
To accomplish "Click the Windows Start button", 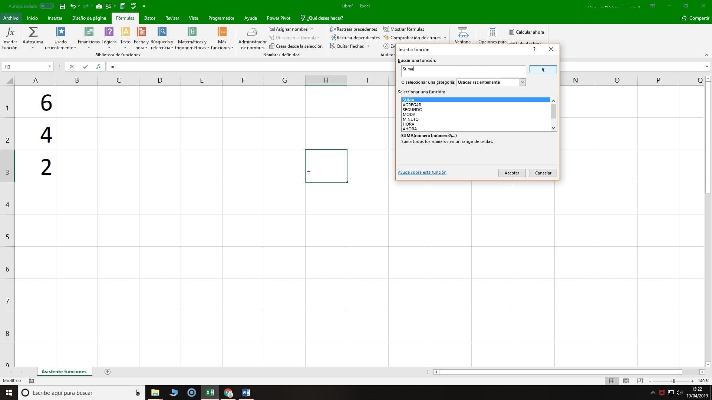I will click(x=9, y=393).
